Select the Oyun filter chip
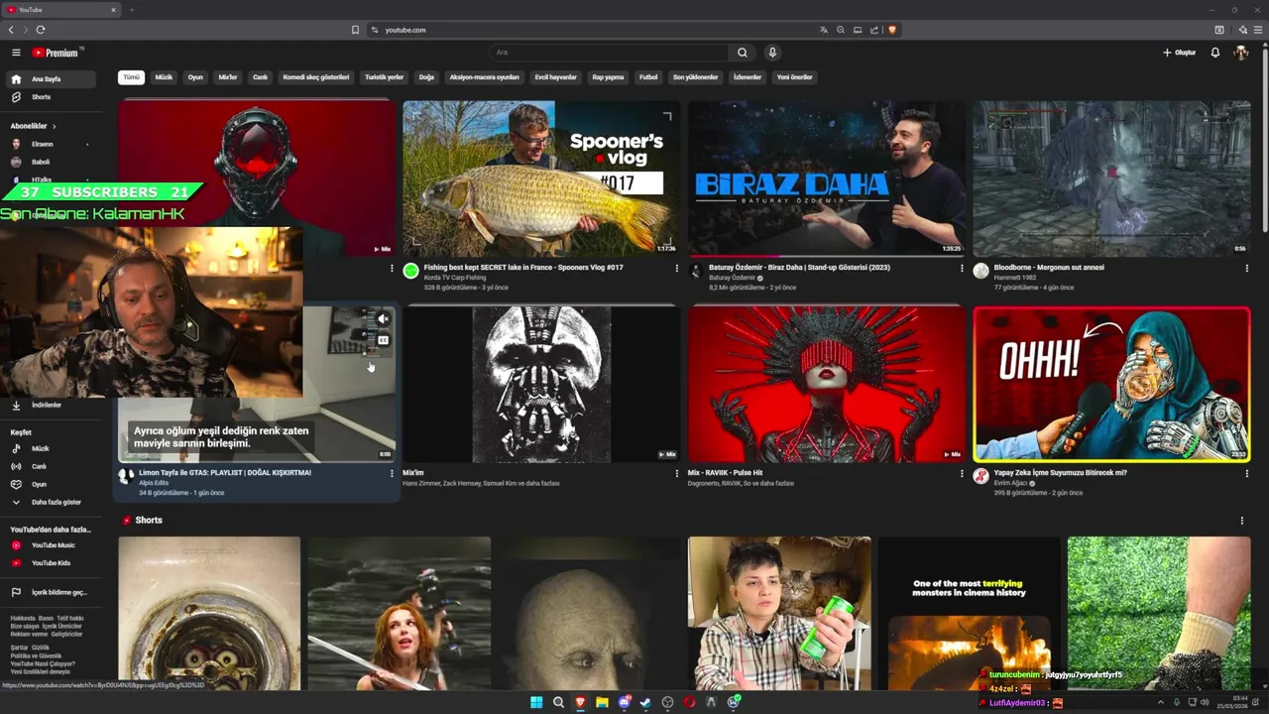The width and height of the screenshot is (1269, 714). click(x=195, y=77)
